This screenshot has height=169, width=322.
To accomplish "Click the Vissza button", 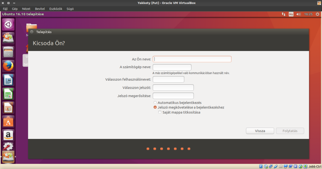I will [x=260, y=131].
